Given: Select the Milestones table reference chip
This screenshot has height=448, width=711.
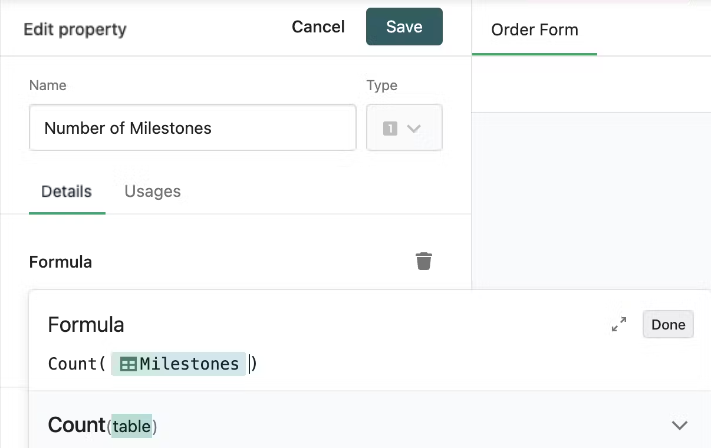Looking at the screenshot, I should (178, 364).
